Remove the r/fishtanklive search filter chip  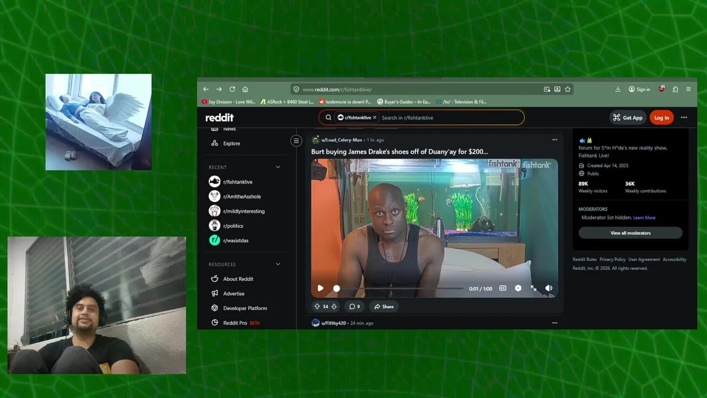click(x=374, y=117)
